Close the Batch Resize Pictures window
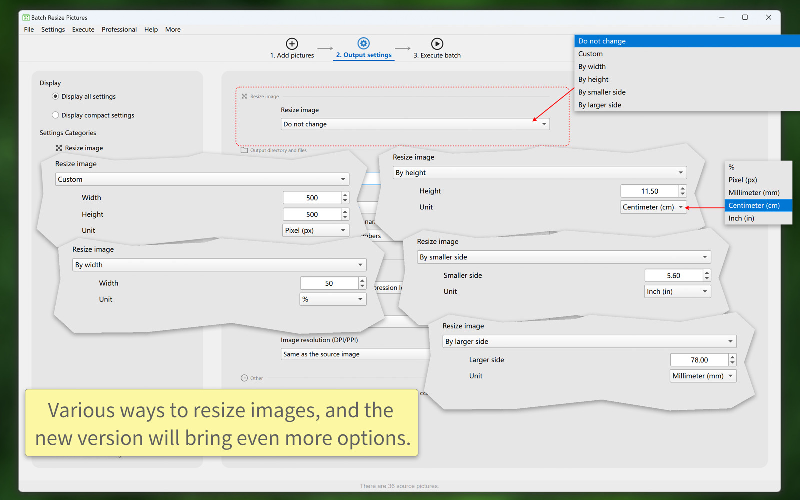800x500 pixels. (x=768, y=17)
